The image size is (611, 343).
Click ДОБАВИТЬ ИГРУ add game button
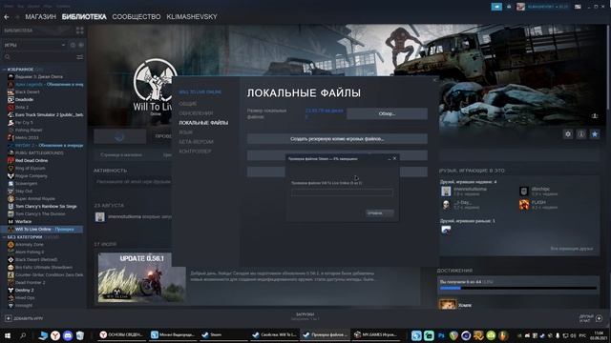click(24, 318)
